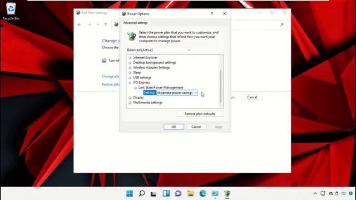Expand the Sleep node
This screenshot has height=200, width=356.
tap(130, 73)
